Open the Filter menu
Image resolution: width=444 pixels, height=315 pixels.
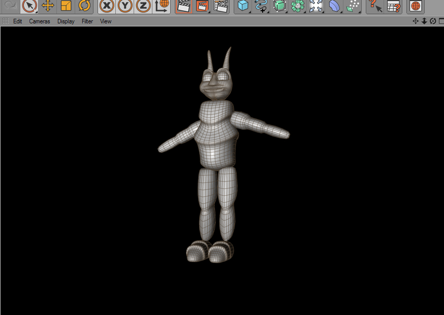87,21
